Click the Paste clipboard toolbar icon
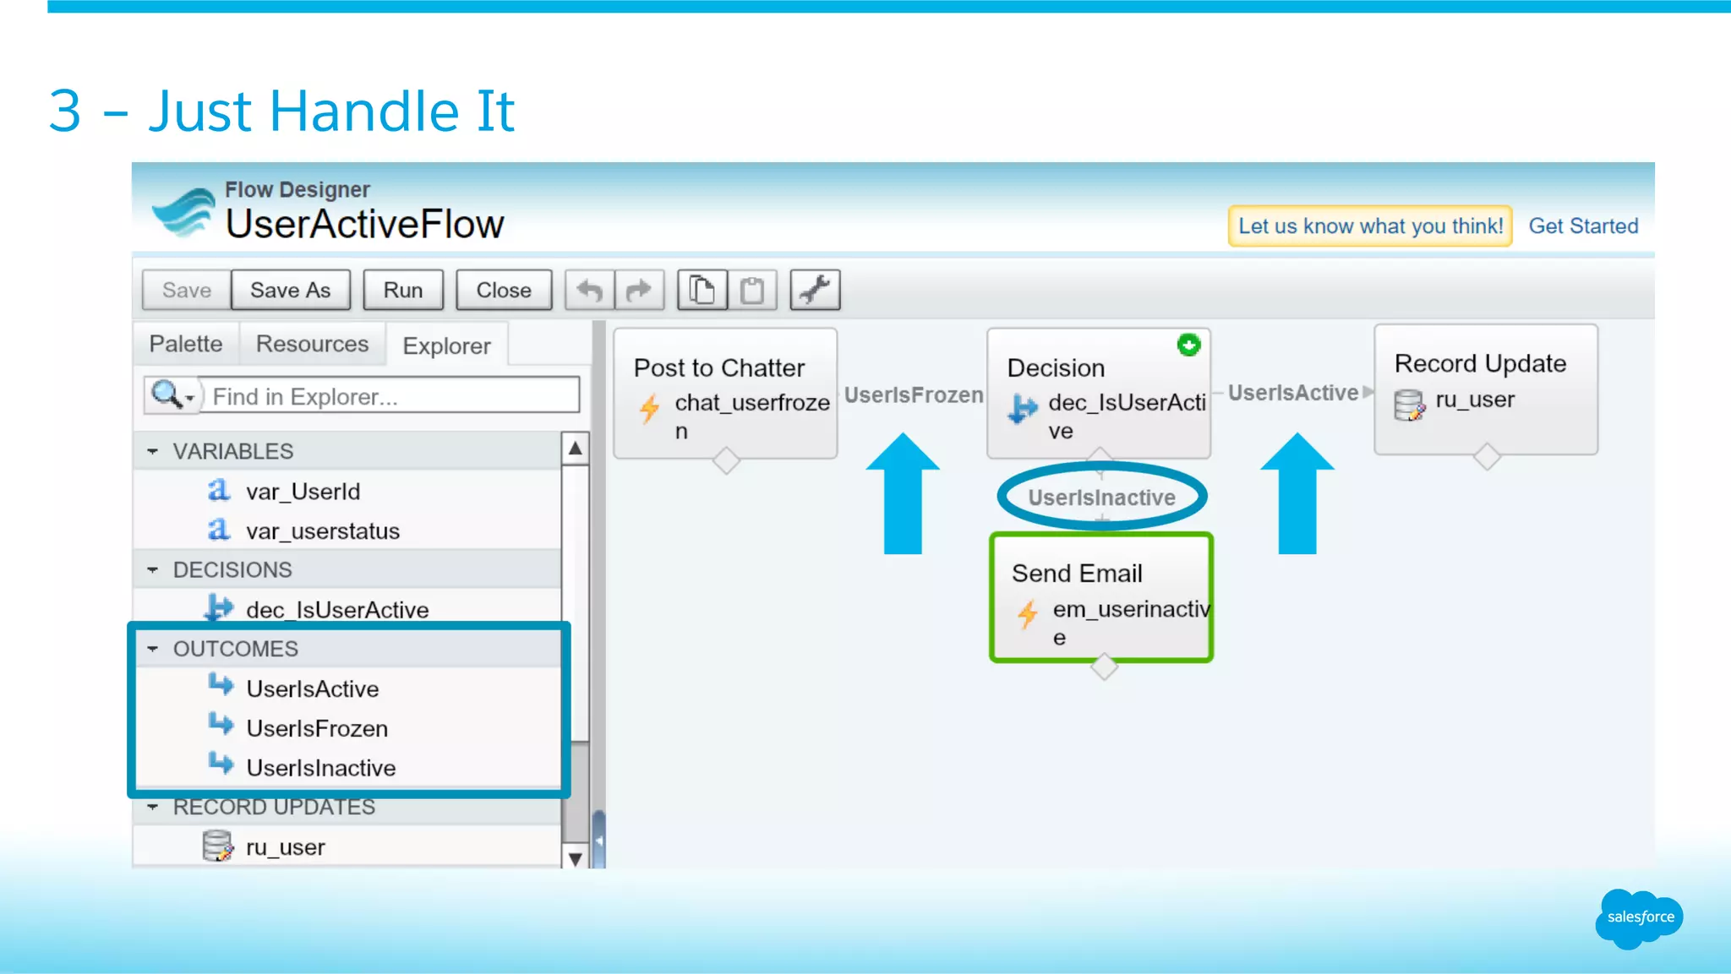This screenshot has height=974, width=1731. point(752,291)
